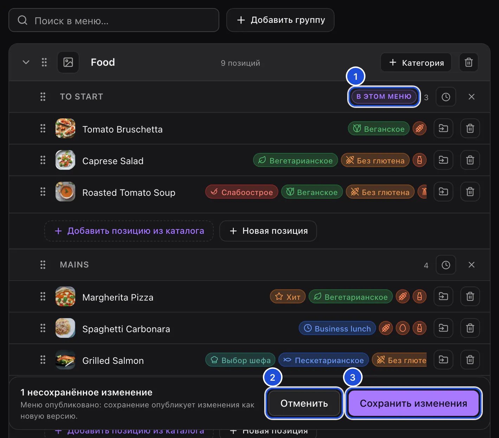Screen dimensions: 499x438
Task: Click the move icon for Spaghetti Carbonara
Action: (443, 328)
